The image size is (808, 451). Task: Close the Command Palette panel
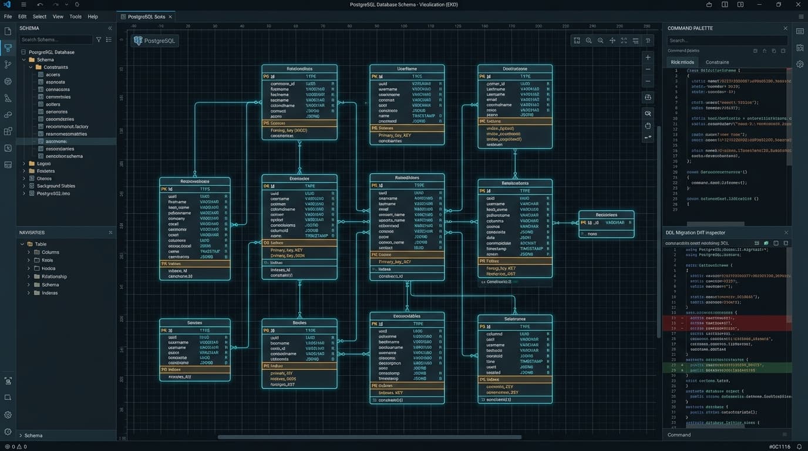(785, 28)
